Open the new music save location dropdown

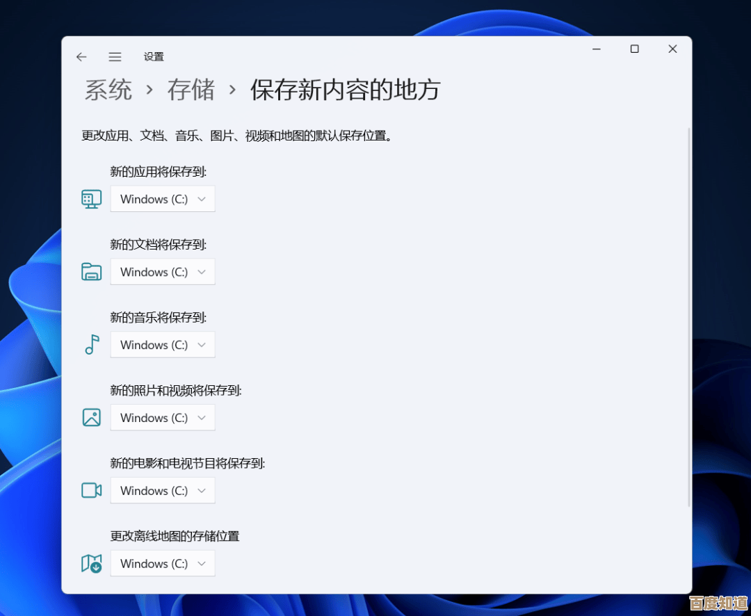point(163,345)
